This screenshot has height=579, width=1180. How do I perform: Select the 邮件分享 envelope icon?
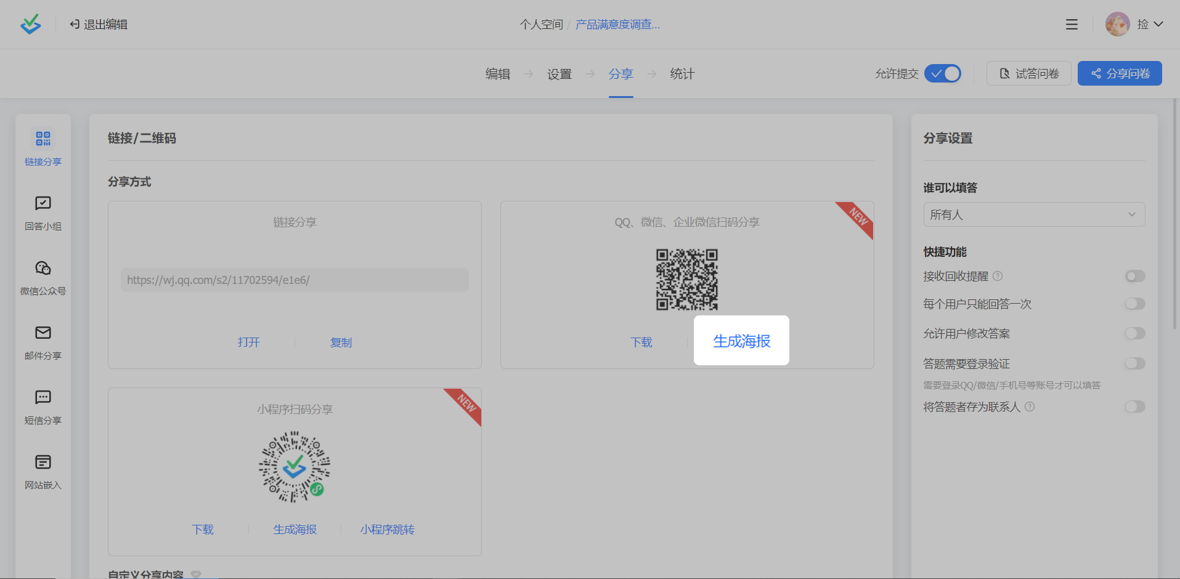(x=43, y=333)
